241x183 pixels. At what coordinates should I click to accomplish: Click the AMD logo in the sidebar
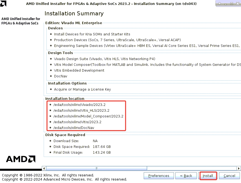(21, 159)
